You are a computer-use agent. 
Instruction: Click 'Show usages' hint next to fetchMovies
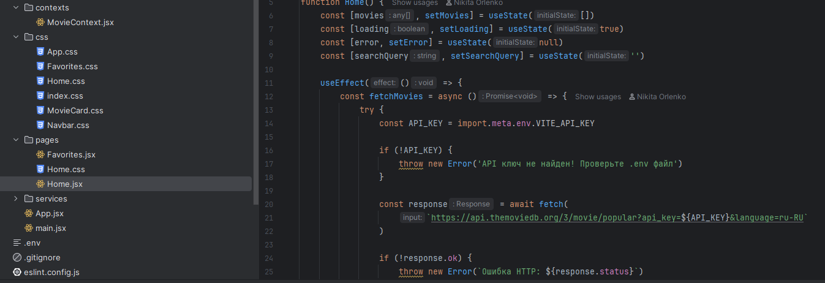coord(597,97)
